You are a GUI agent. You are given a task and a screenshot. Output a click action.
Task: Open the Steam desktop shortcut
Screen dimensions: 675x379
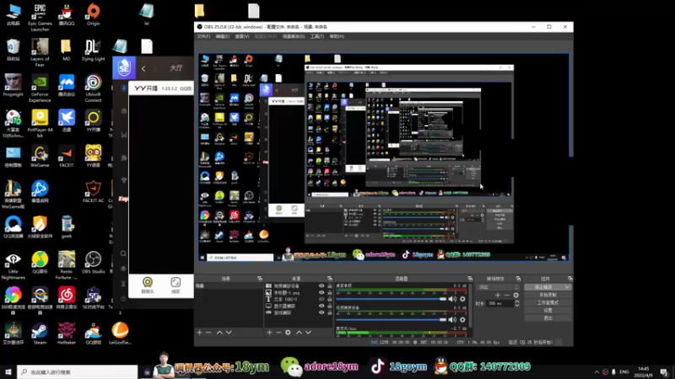click(40, 334)
